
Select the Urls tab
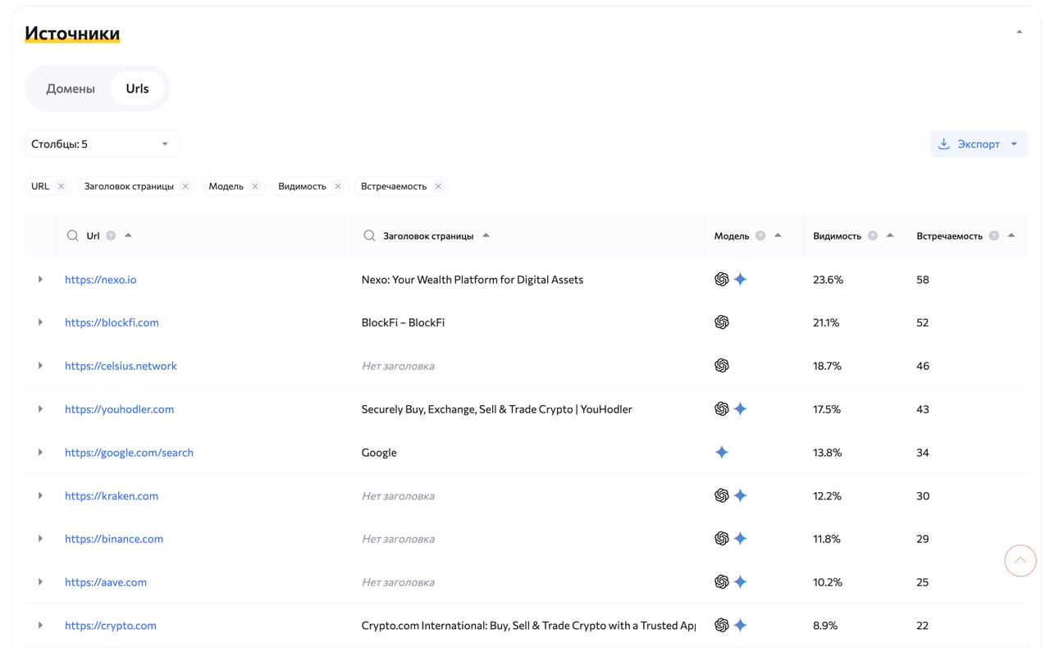[137, 89]
